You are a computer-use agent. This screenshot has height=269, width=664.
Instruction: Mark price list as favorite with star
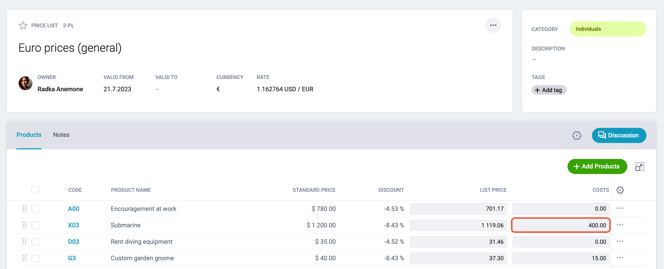23,25
